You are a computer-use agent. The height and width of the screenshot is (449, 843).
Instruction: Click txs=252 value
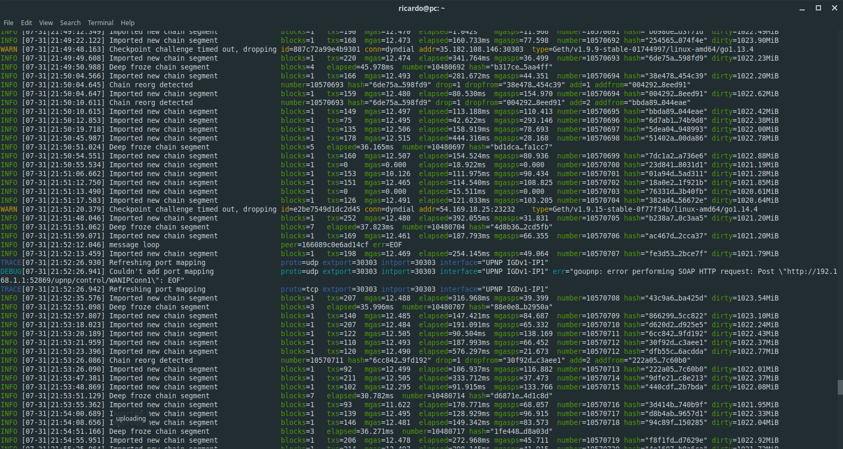(341, 218)
